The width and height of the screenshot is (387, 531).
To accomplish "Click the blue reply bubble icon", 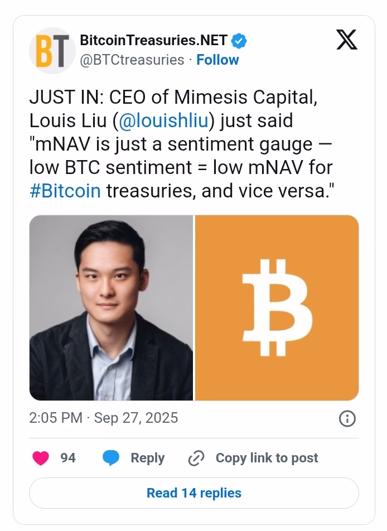I will (x=112, y=458).
